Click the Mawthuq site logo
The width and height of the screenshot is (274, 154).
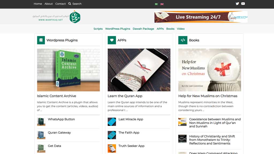(75, 17)
